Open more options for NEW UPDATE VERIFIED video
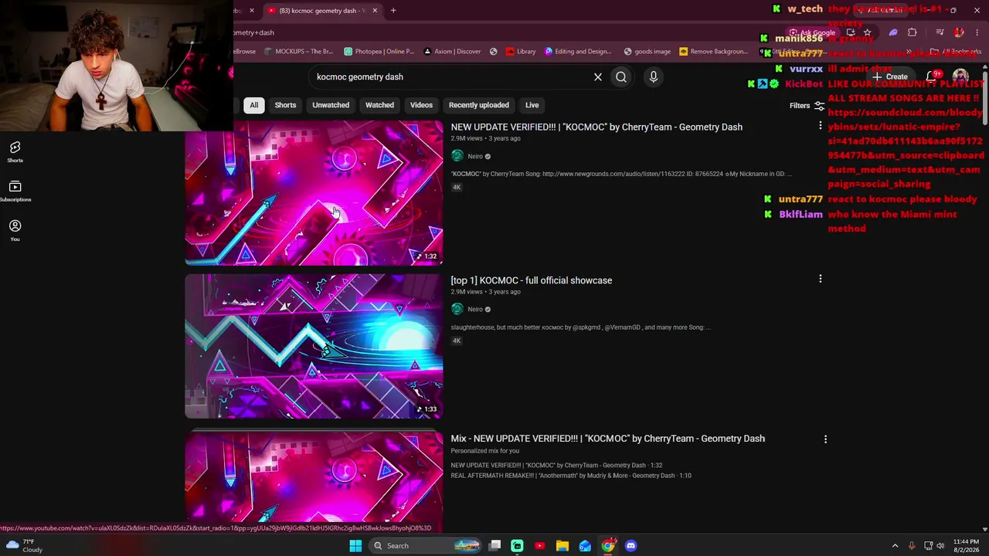This screenshot has width=989, height=556. tap(821, 125)
